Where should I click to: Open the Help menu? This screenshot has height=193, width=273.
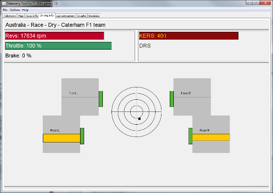(25, 10)
